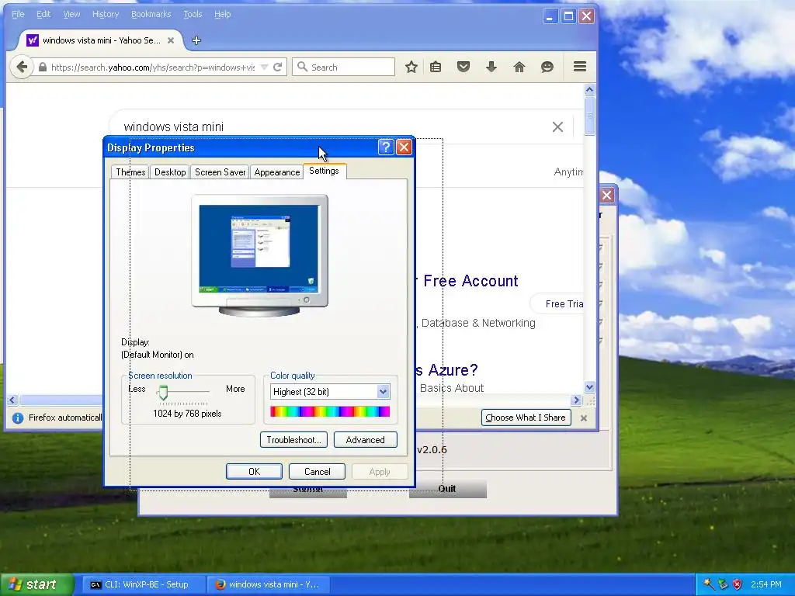Viewport: 795px width, 596px height.
Task: Click the padlock site identity icon
Action: [43, 67]
